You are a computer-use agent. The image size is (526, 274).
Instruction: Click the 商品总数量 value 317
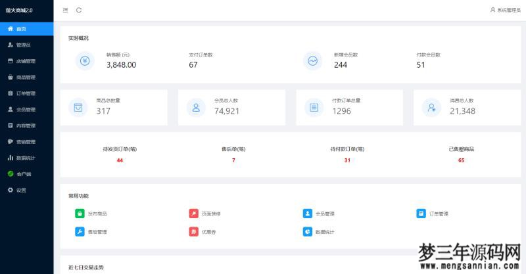(x=103, y=111)
